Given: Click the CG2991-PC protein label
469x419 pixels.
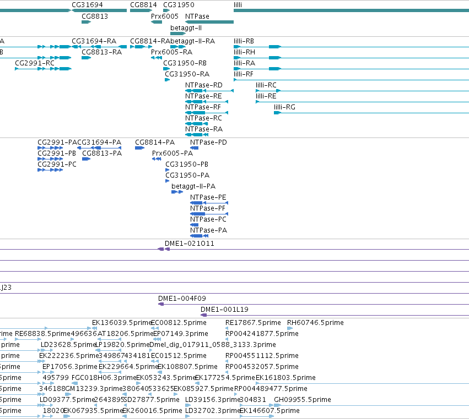Looking at the screenshot, I should coord(57,164).
